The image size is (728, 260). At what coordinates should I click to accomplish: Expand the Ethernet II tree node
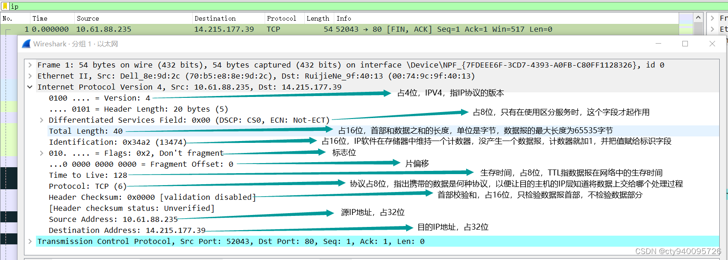pyautogui.click(x=30, y=76)
